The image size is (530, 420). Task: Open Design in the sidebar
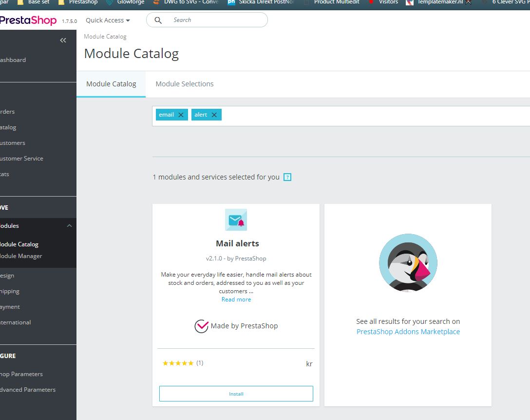[x=7, y=276]
